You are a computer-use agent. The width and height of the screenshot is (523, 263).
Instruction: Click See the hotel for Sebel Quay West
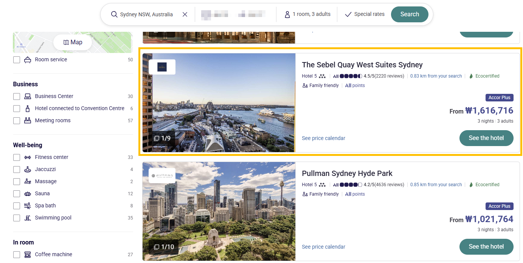(x=486, y=138)
